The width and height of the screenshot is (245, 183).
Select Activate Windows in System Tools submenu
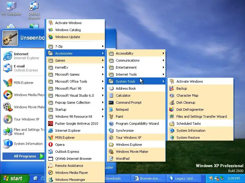coord(201,81)
